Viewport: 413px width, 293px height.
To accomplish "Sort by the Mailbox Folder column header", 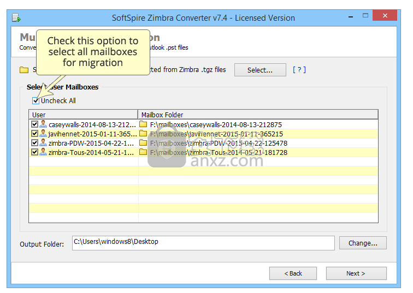I will (x=258, y=115).
